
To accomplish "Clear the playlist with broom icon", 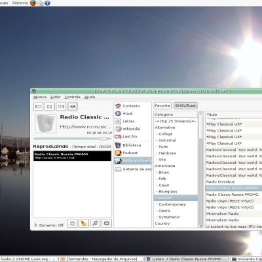I will coord(84,223).
